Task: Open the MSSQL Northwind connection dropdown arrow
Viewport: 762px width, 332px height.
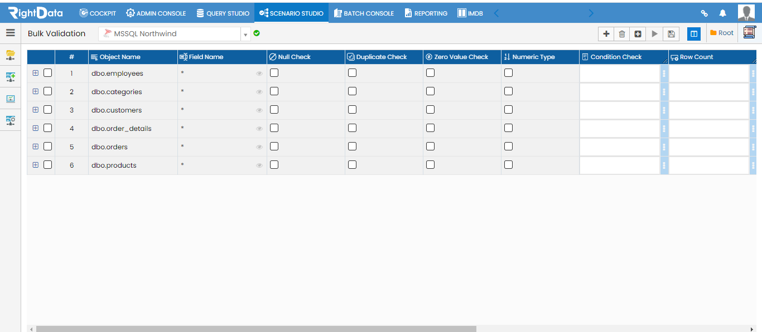Action: 245,34
